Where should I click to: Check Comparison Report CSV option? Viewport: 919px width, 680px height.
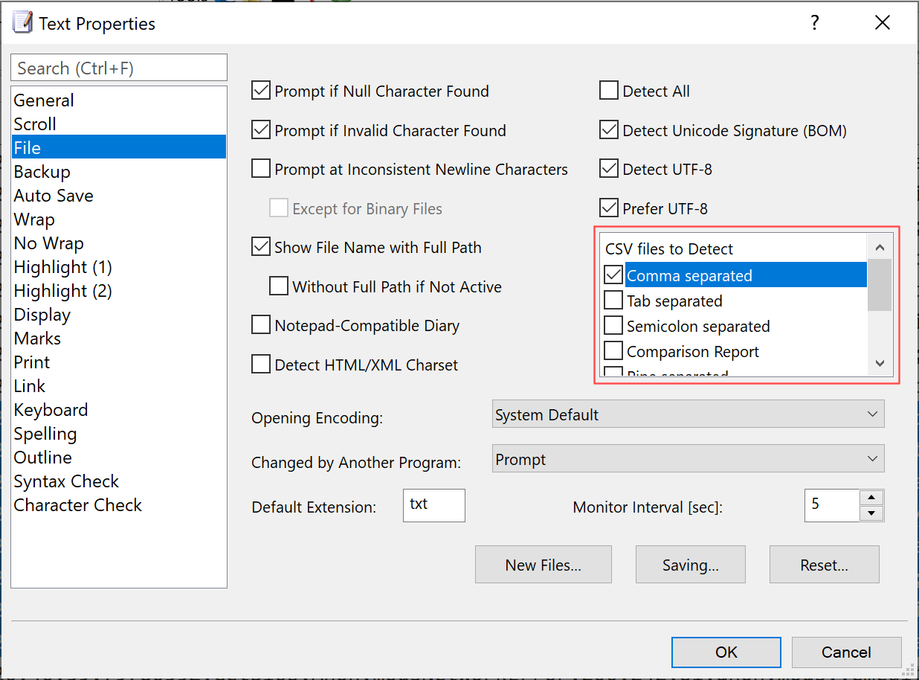[x=613, y=351]
